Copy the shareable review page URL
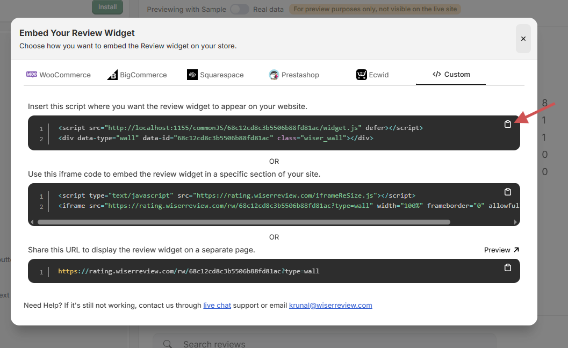Viewport: 568px width, 348px height. [507, 268]
